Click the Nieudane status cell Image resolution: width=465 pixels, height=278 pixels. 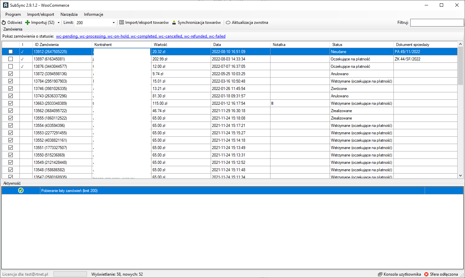click(x=362, y=52)
